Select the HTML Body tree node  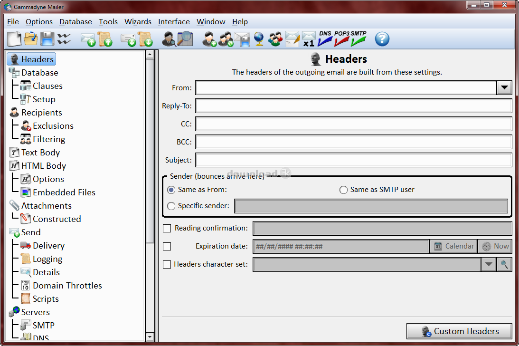coord(38,166)
